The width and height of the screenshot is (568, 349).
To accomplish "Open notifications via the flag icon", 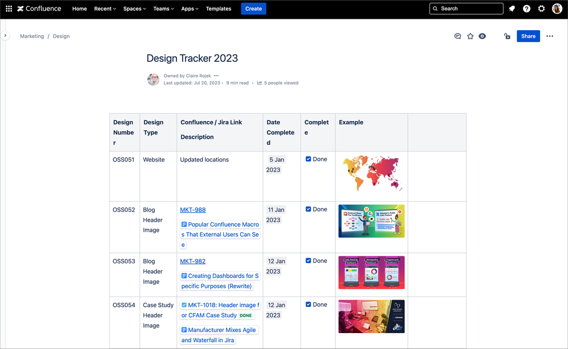I will [x=512, y=9].
